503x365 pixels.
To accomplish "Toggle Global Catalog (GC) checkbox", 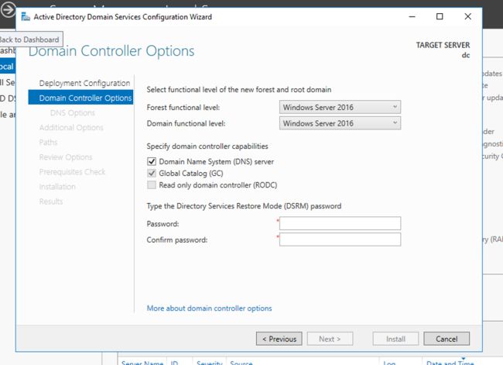I will pyautogui.click(x=152, y=173).
